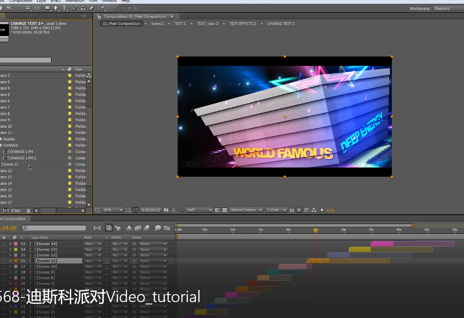Image resolution: width=464 pixels, height=318 pixels.
Task: Navigate to CHANGE TEXT 2 in breadcrumb
Action: 281,24
